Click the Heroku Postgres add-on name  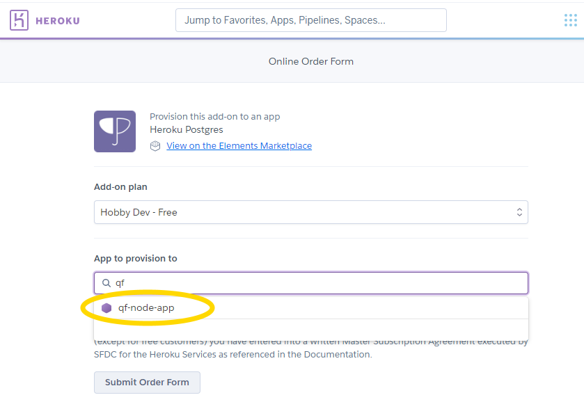coord(186,129)
